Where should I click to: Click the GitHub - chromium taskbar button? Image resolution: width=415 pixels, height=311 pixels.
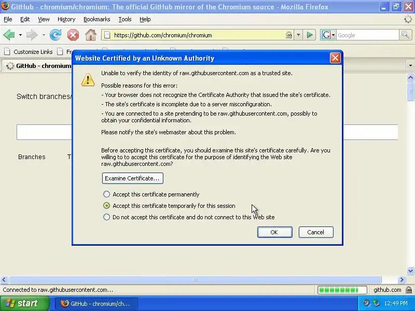click(96, 304)
